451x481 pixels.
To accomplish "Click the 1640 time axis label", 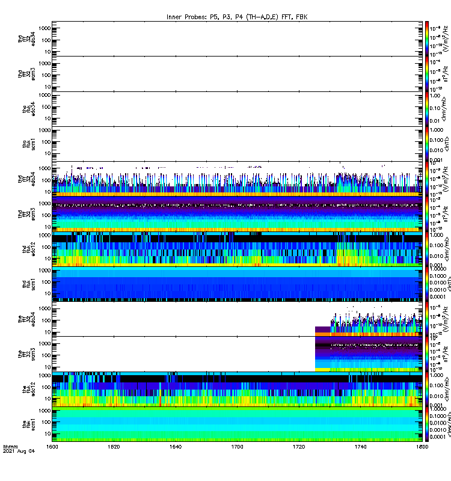I will tap(176, 447).
